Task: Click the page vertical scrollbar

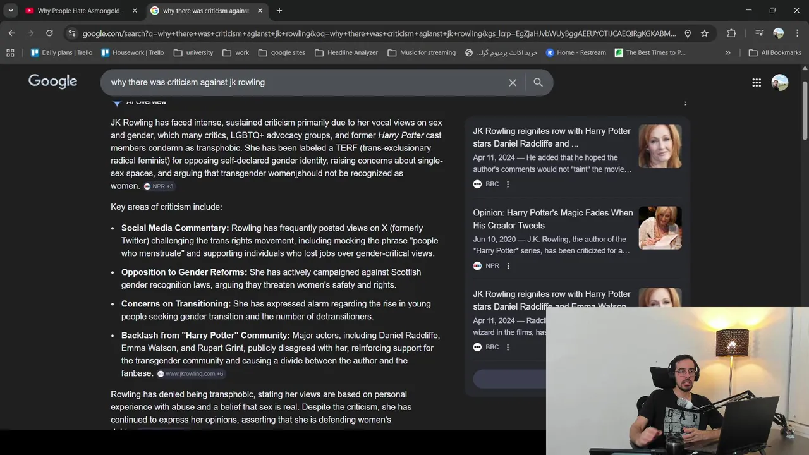Action: [805, 112]
